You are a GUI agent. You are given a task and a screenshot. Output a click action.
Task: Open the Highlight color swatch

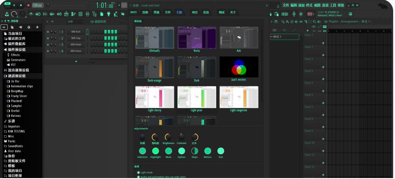point(155,151)
